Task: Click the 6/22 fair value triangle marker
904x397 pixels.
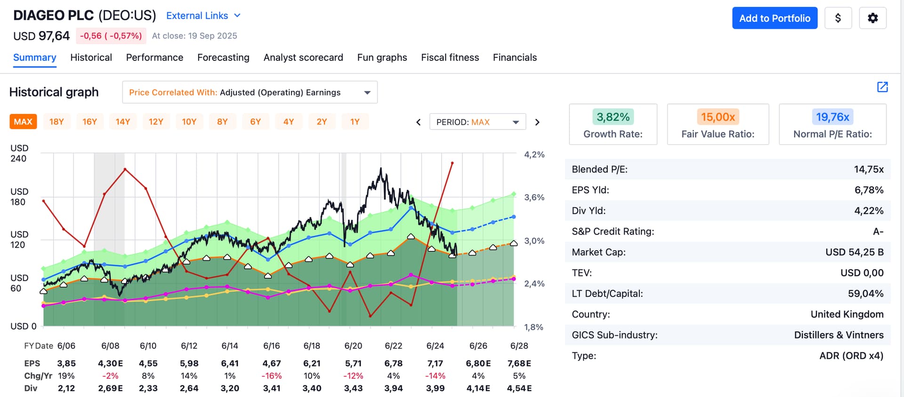Action: tap(391, 253)
